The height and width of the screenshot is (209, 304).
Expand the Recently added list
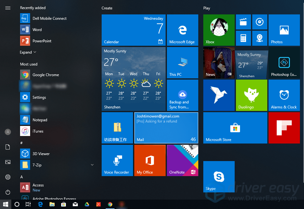coord(28,52)
